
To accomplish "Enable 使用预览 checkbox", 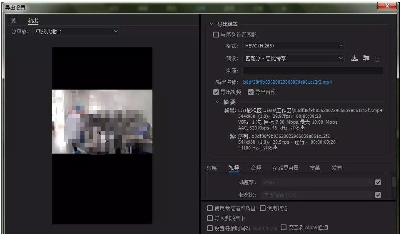I will (263, 208).
